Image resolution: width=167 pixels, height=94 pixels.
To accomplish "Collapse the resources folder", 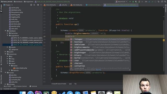I will (x=5, y=54).
